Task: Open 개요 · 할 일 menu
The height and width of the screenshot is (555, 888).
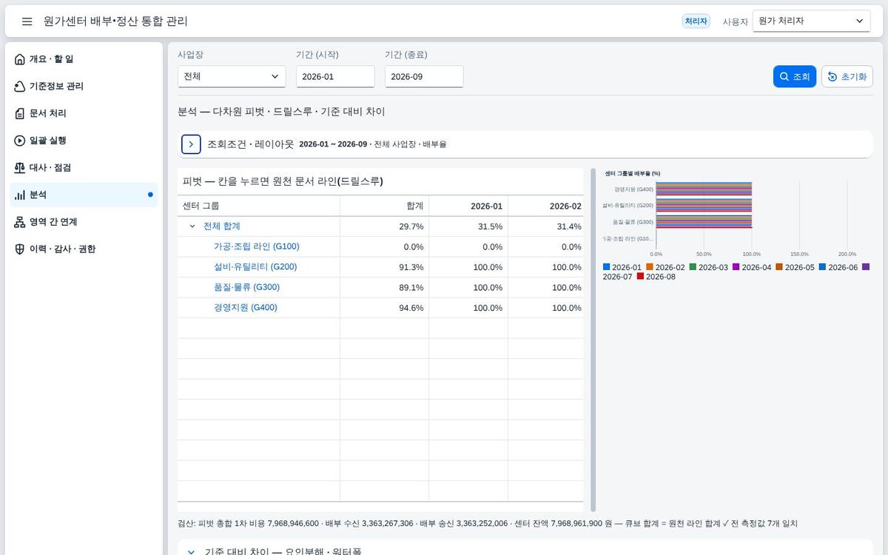Action: (x=84, y=59)
